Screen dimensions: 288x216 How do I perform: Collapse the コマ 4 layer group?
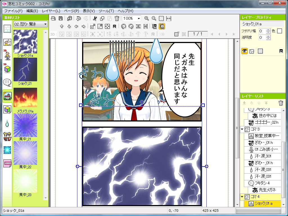point(242,197)
